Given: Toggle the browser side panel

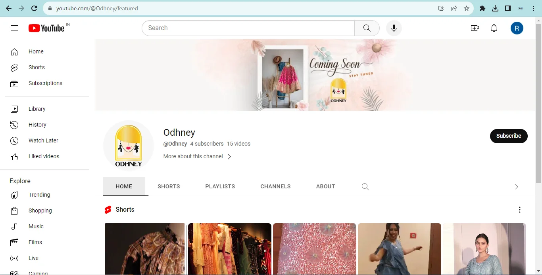Looking at the screenshot, I should [x=508, y=8].
